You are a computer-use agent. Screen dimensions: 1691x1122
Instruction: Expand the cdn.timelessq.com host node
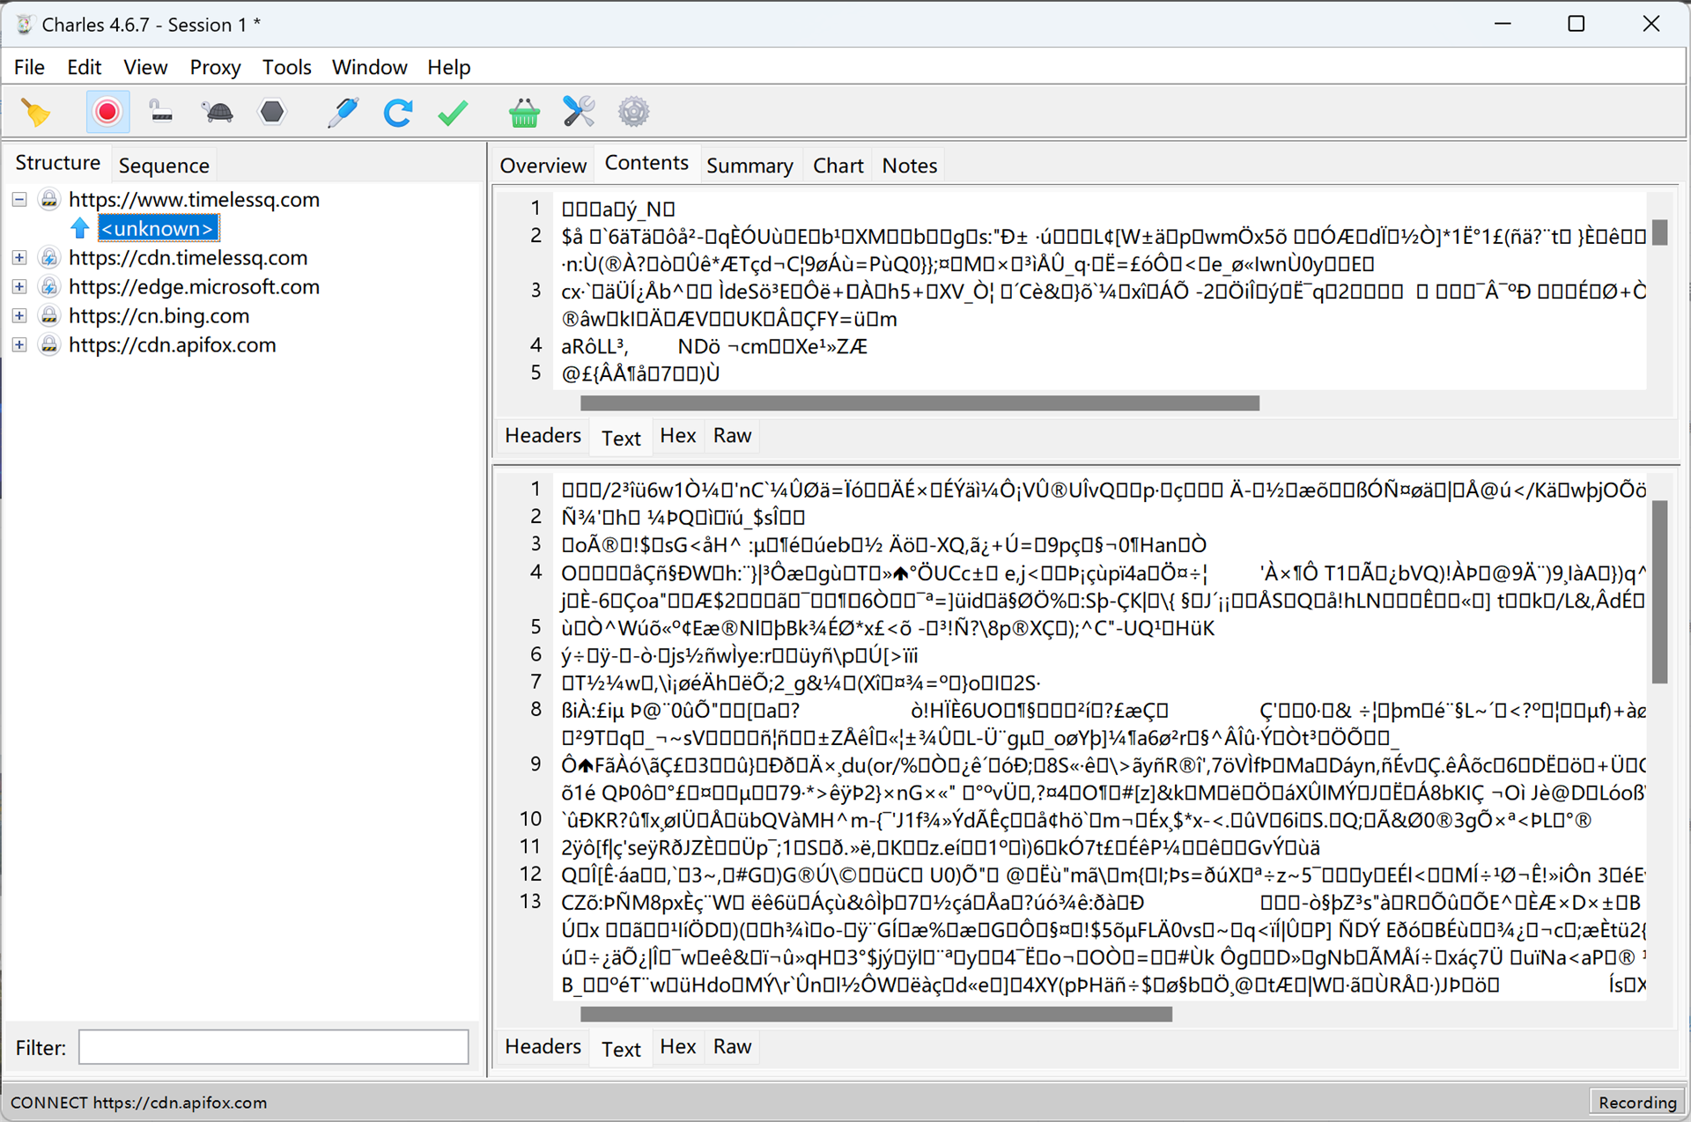click(x=19, y=258)
